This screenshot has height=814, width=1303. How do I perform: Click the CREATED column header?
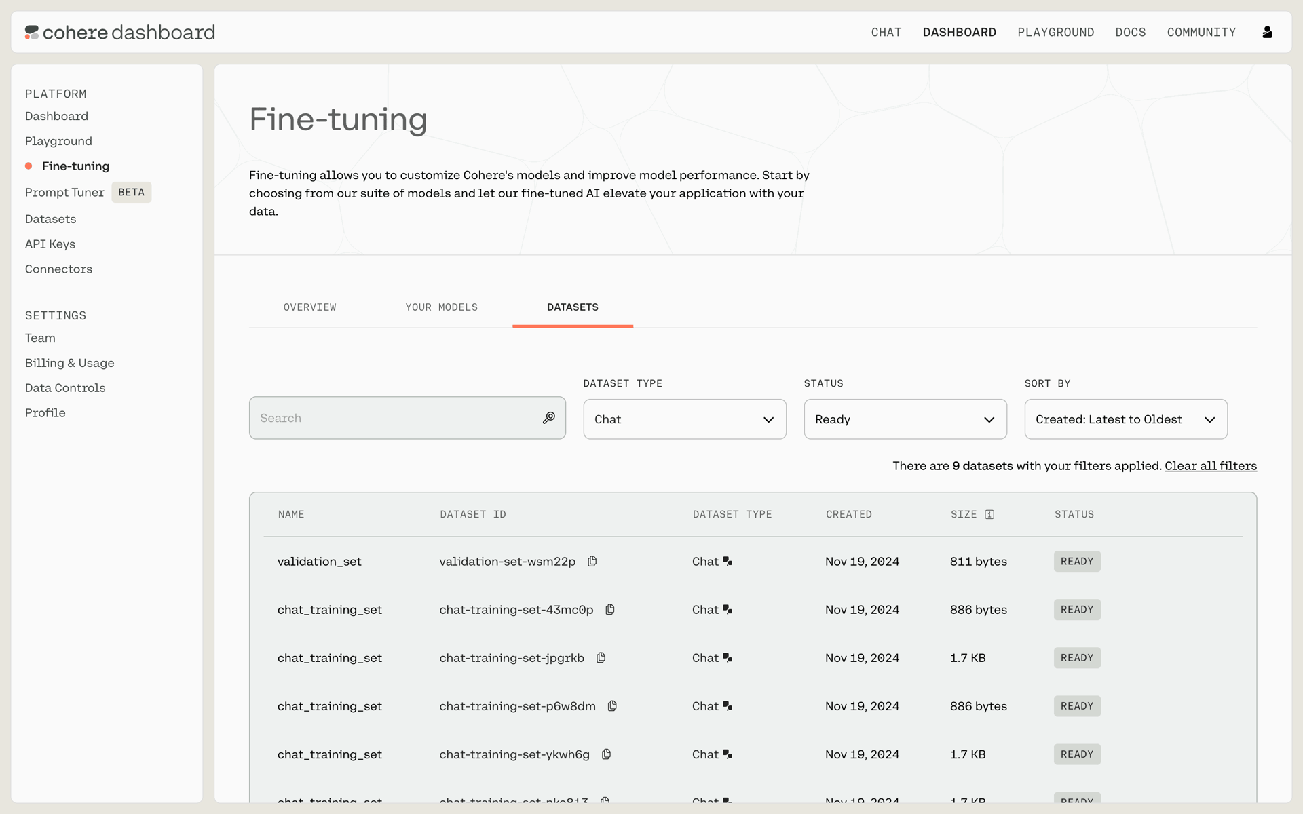point(848,514)
